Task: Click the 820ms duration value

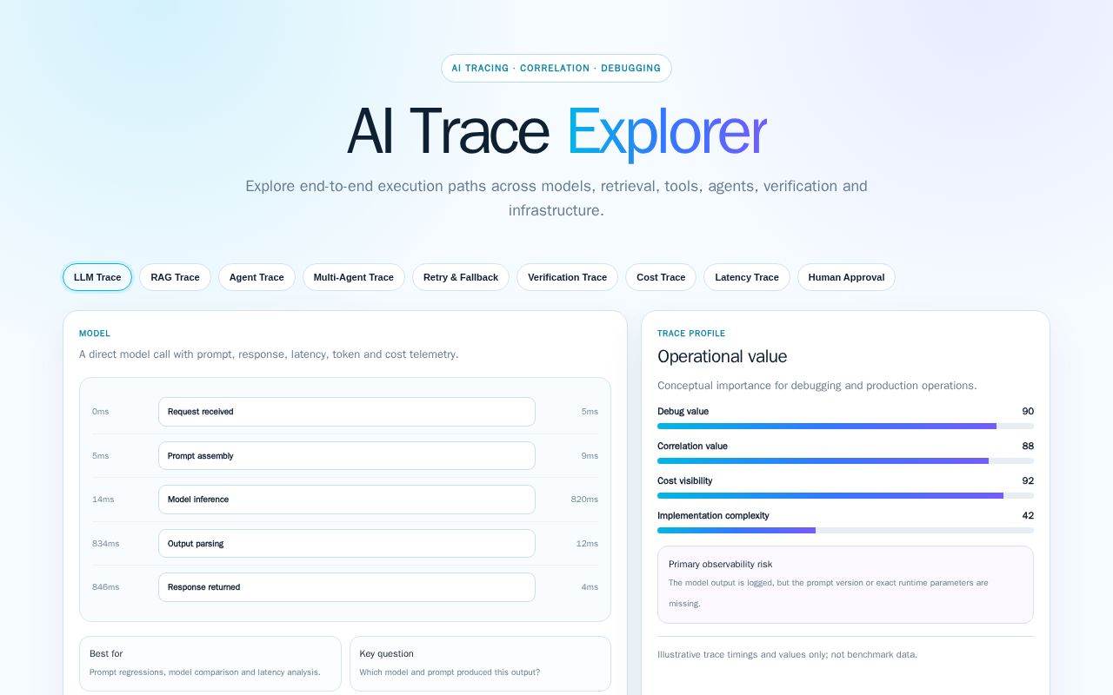Action: point(584,500)
